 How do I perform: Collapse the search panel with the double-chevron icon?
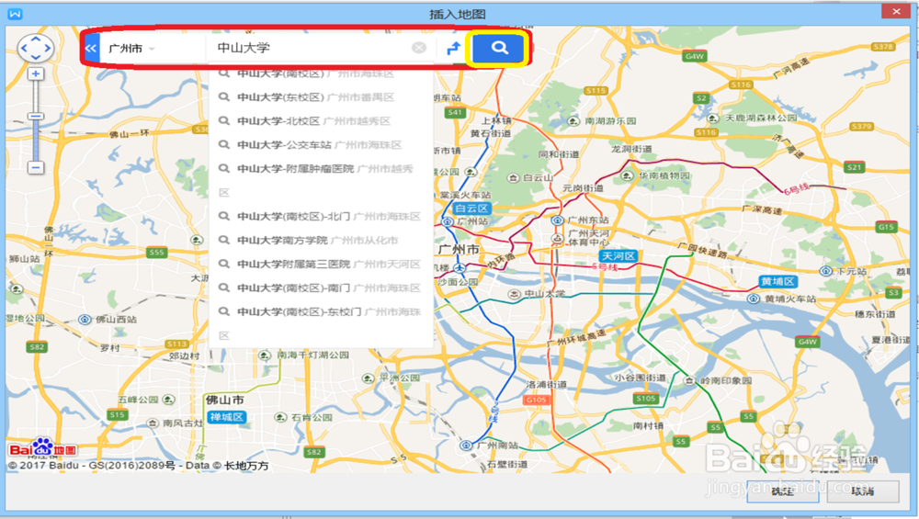[91, 49]
